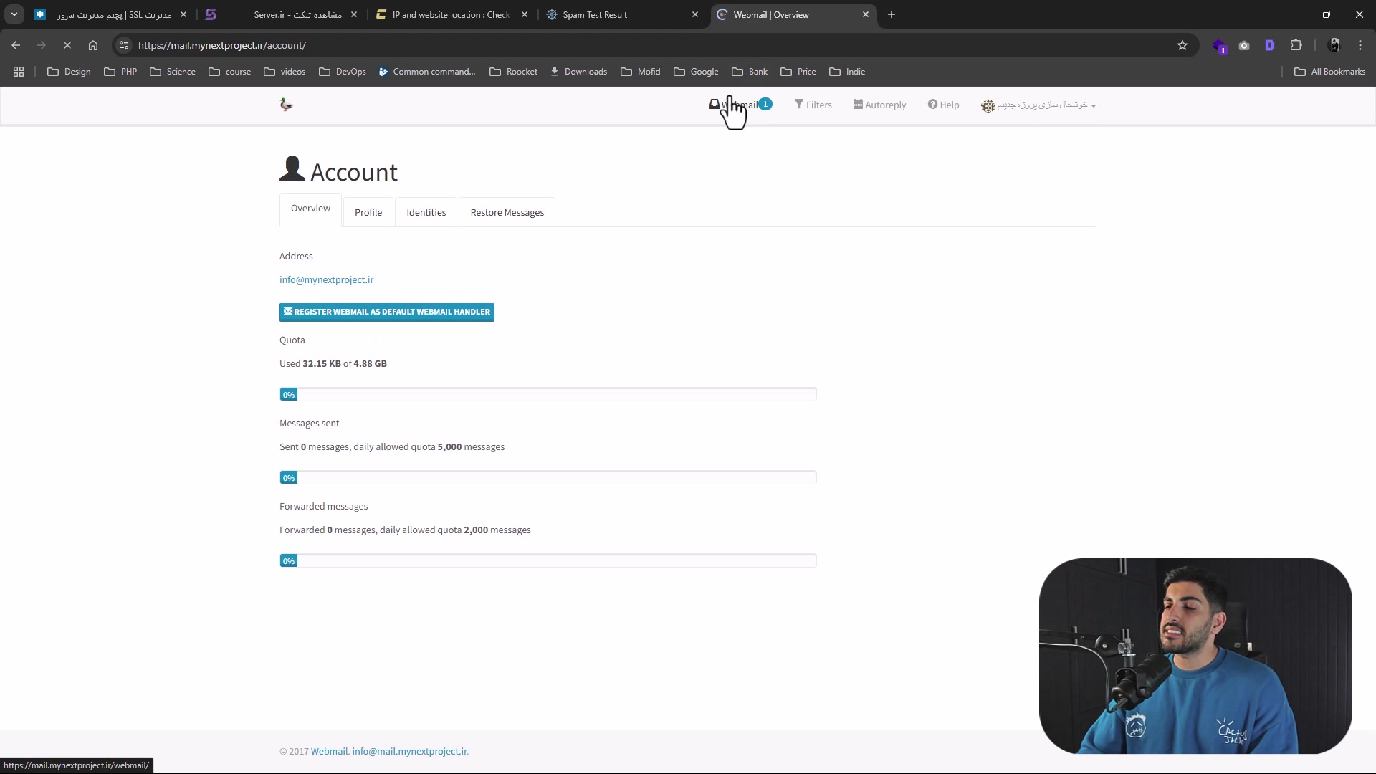Switch to the Restore Messages tab
Screen dimensions: 1376x774
point(507,213)
